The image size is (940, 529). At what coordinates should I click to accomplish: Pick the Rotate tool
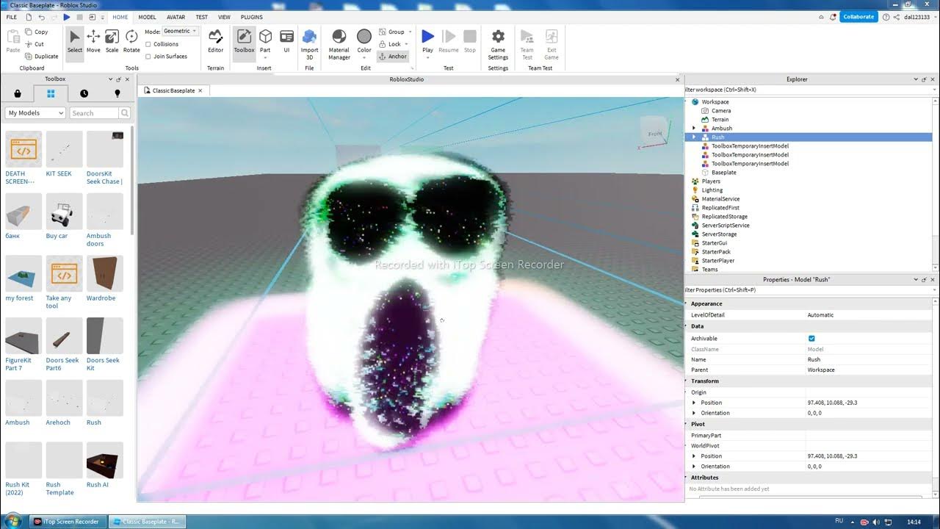pos(131,41)
